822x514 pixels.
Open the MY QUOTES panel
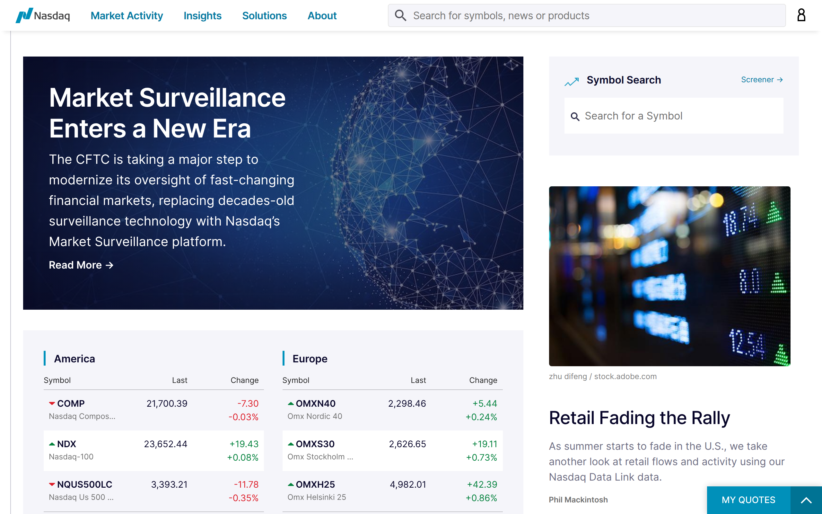pyautogui.click(x=749, y=500)
